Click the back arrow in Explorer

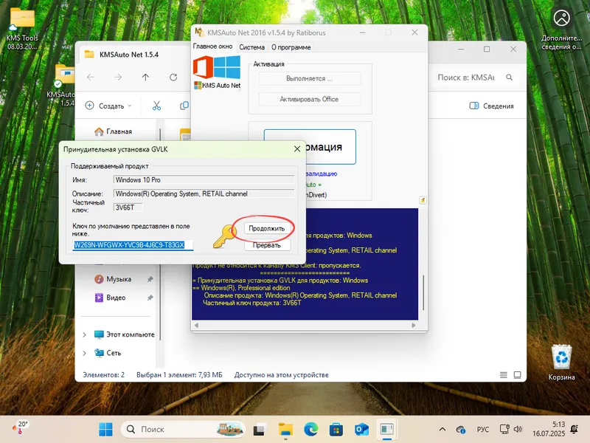88,75
